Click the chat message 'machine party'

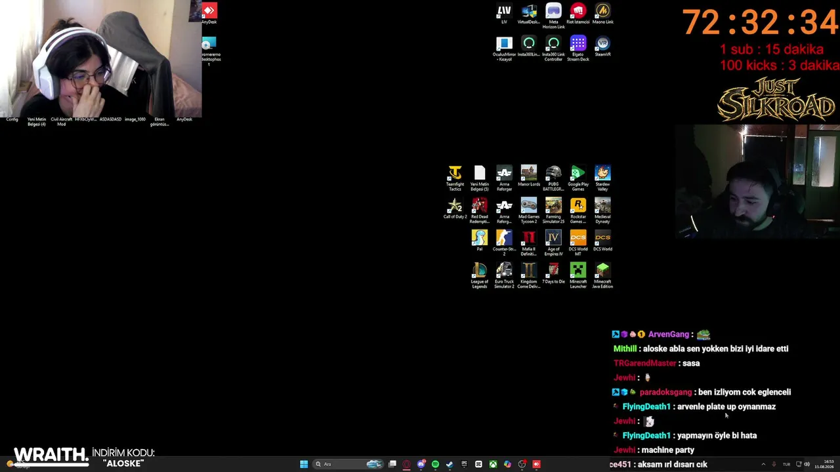click(x=668, y=450)
